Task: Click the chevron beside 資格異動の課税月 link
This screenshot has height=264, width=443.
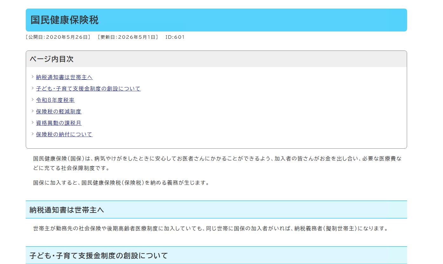Action: 32,122
